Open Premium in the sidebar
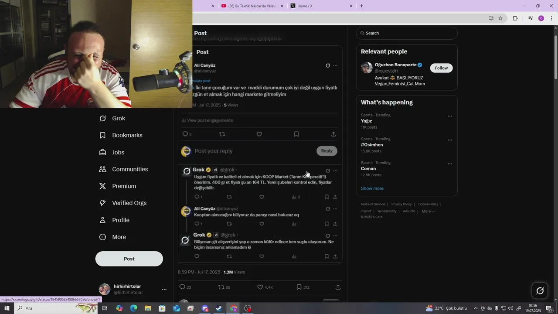The height and width of the screenshot is (314, 558). (118, 186)
